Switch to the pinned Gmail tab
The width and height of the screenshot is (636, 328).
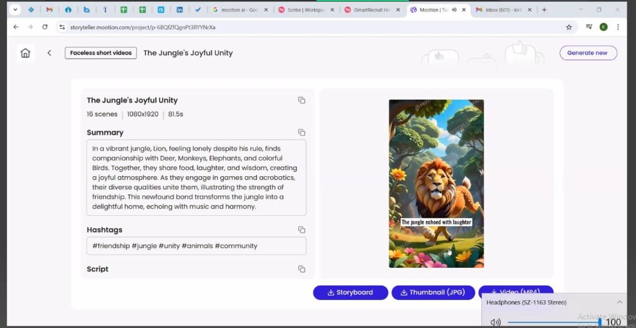coord(50,10)
